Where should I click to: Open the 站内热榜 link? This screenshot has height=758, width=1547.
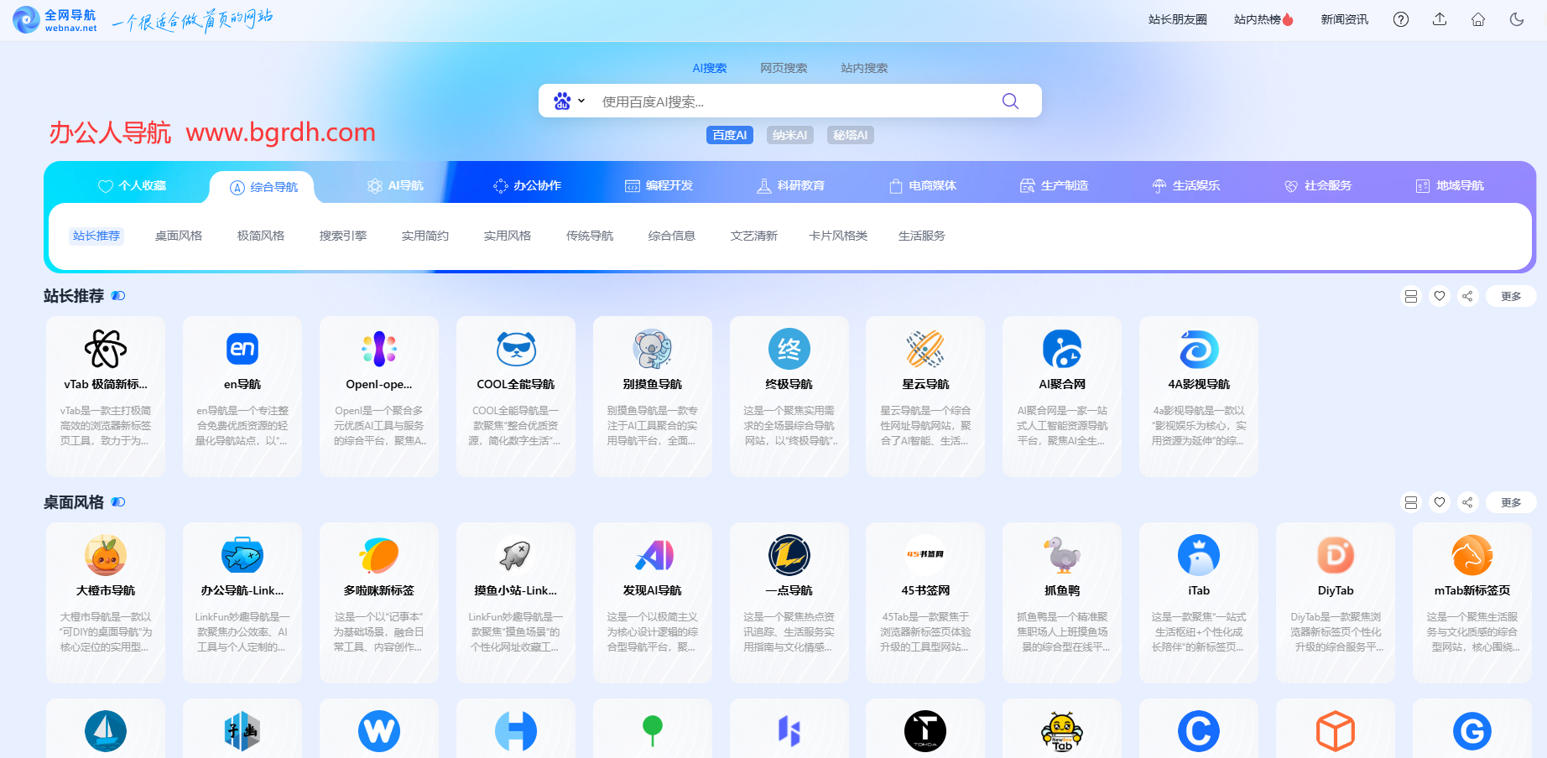[x=1263, y=19]
